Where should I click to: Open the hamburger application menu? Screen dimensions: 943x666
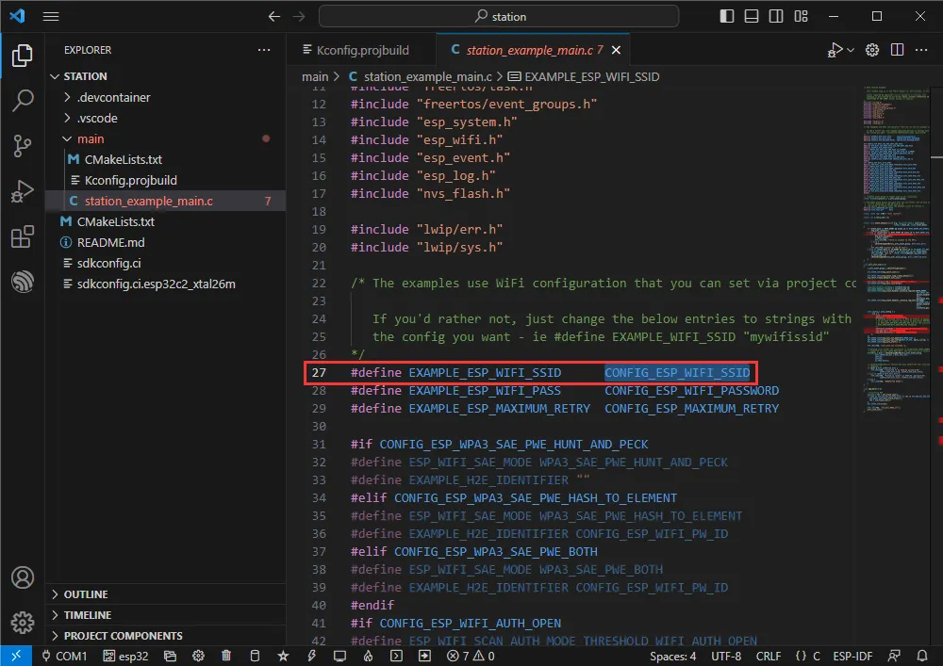tap(51, 16)
